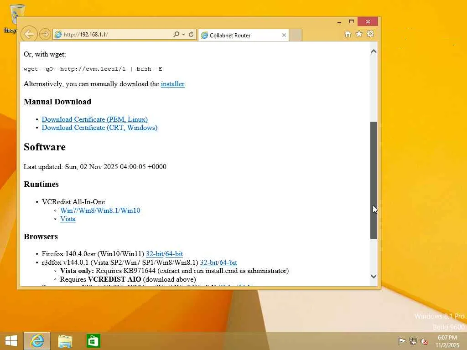The height and width of the screenshot is (350, 467).
Task: Click the Browsers heading
Action: click(x=41, y=237)
